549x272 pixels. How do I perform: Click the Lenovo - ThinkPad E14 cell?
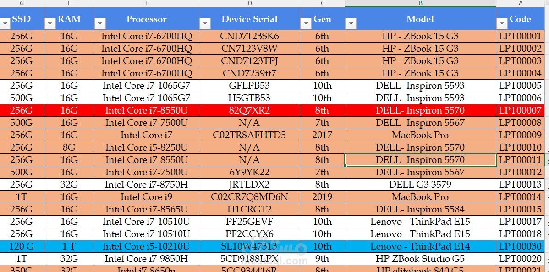tap(421, 246)
